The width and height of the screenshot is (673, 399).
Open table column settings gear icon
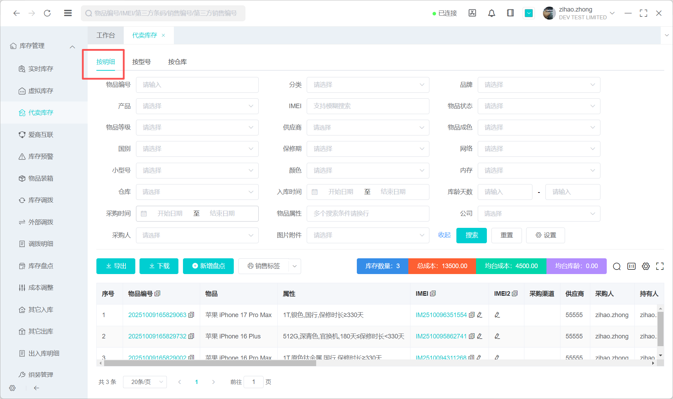click(x=646, y=266)
